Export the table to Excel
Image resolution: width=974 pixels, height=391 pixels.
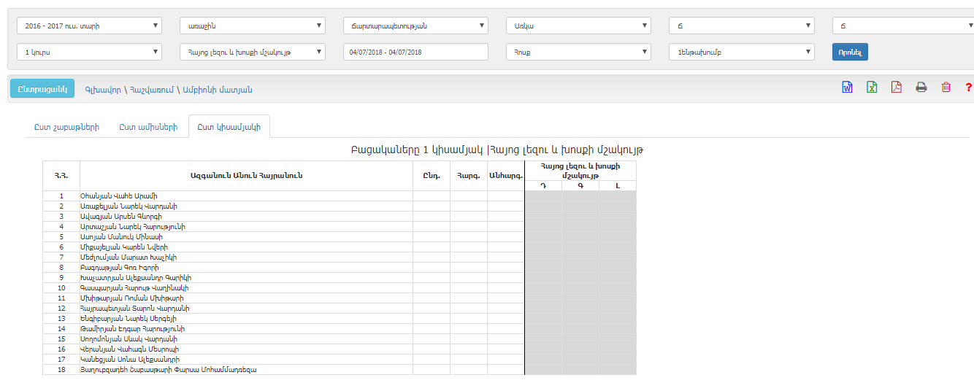[x=872, y=88]
